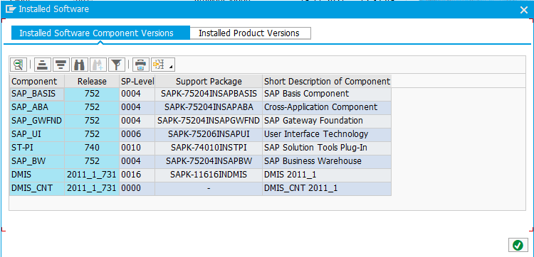Viewport: 534px width, 257px height.
Task: Select the SAP_ABA component cell
Action: pyautogui.click(x=37, y=108)
